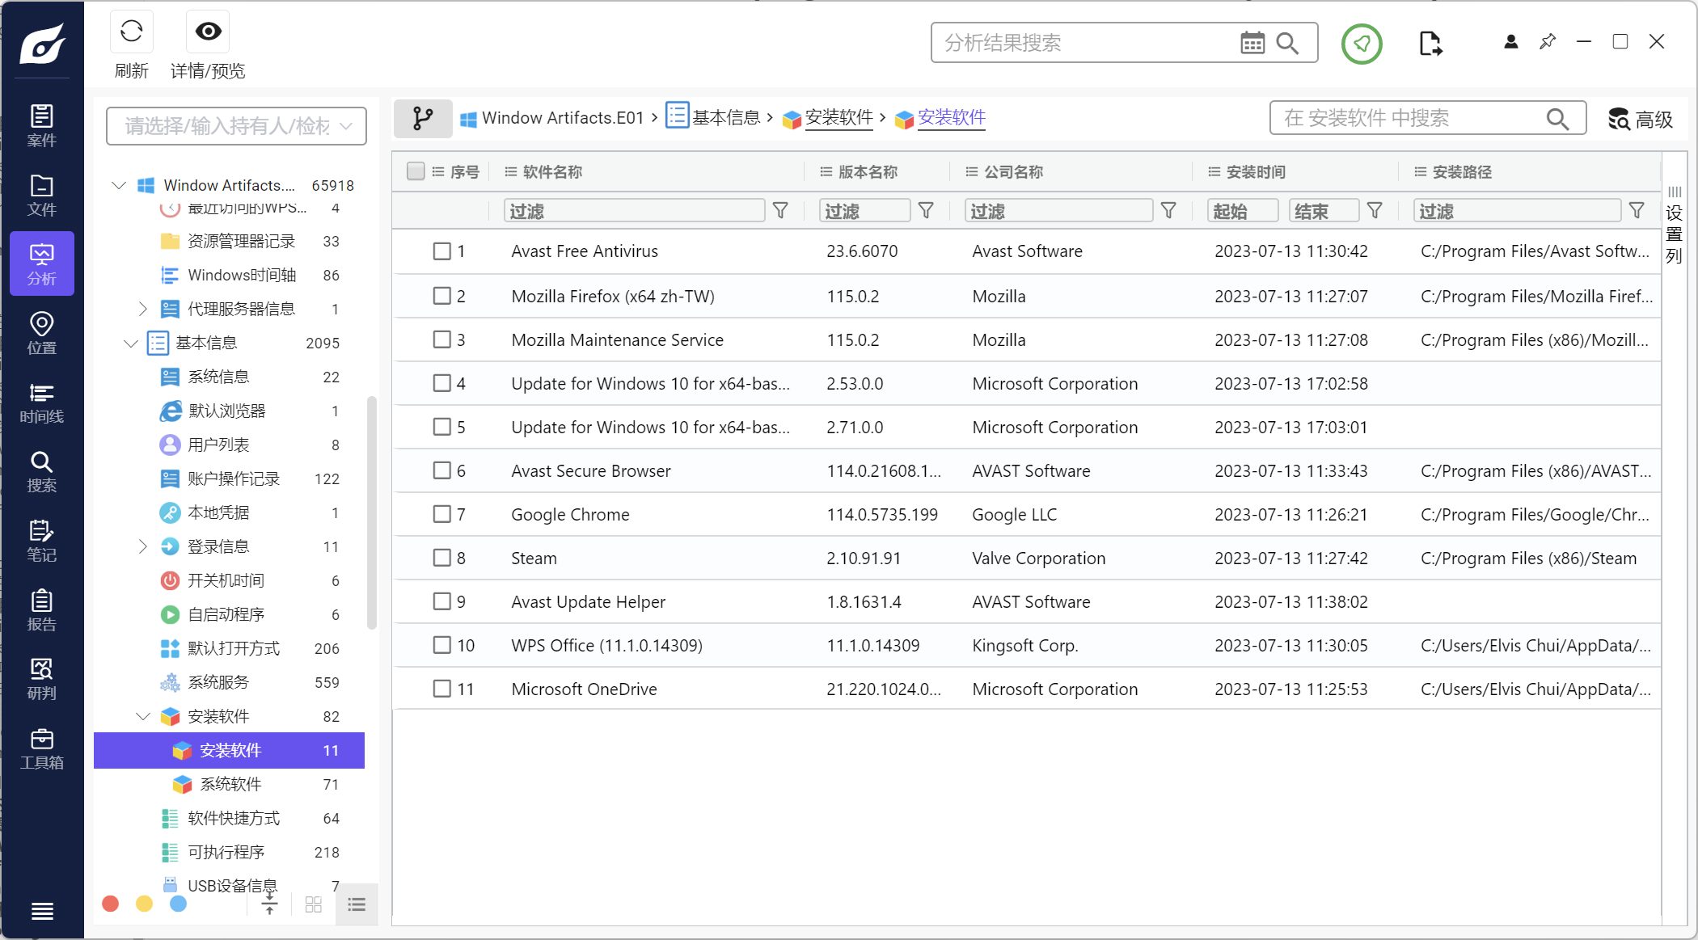Viewport: 1698px width, 940px height.
Task: Open the 位置 location sidebar item
Action: pyautogui.click(x=42, y=333)
